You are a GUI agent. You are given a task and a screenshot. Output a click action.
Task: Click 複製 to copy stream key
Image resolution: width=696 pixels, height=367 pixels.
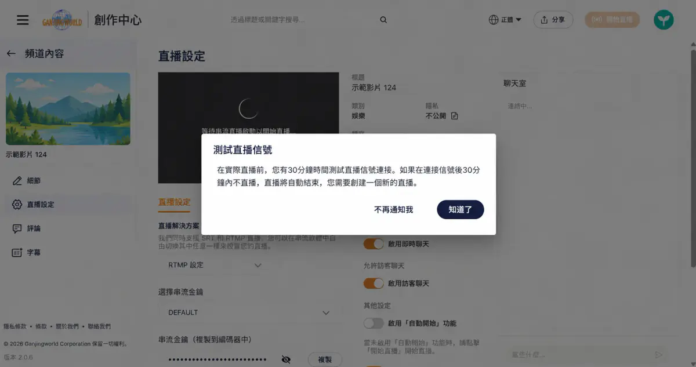click(x=325, y=359)
